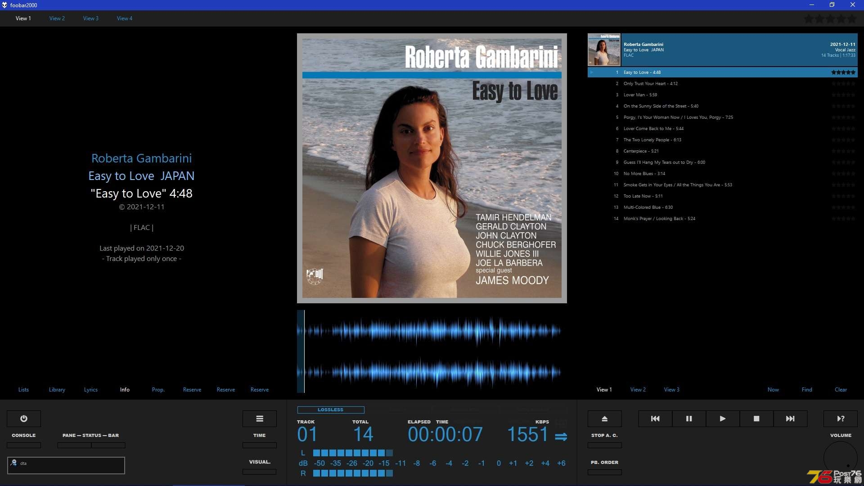Screen dimensions: 864x486
Task: Click the elapsed time 00:00:07 display
Action: click(x=445, y=435)
